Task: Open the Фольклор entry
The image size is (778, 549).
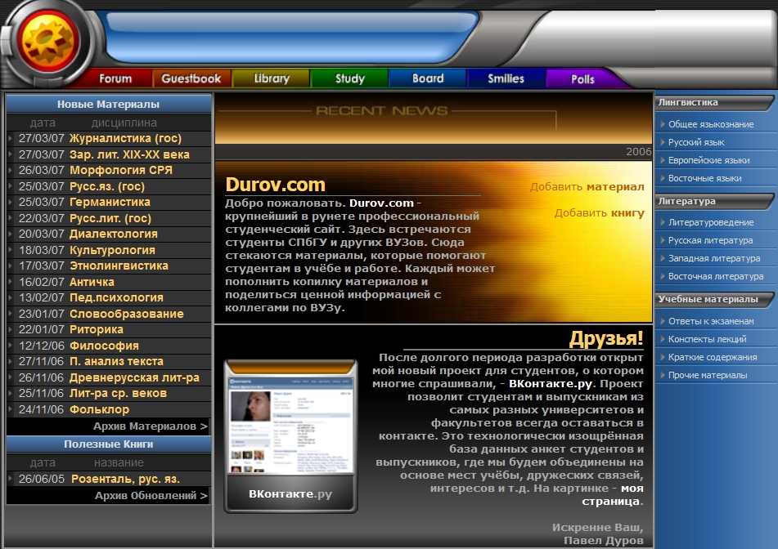Action: tap(99, 409)
